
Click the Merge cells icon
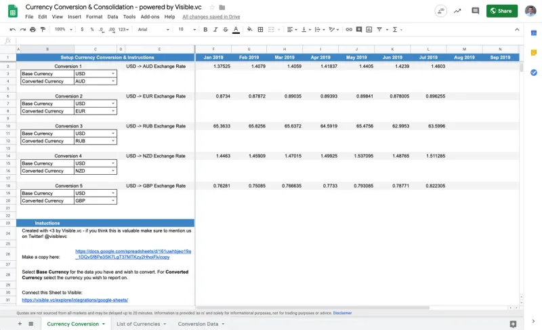click(271, 30)
